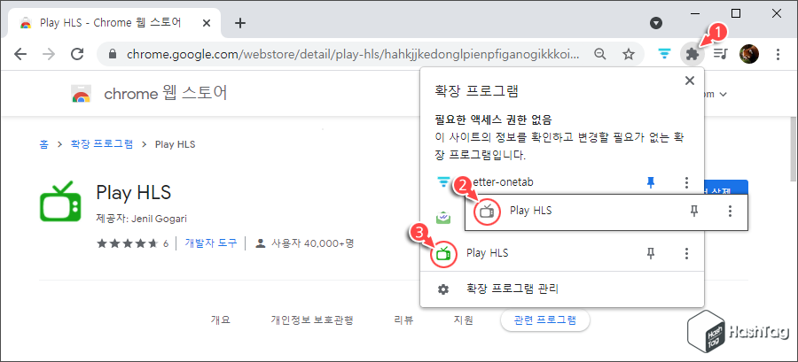Pin the highlighted Play HLS in boxed row
The image size is (798, 362).
[694, 212]
